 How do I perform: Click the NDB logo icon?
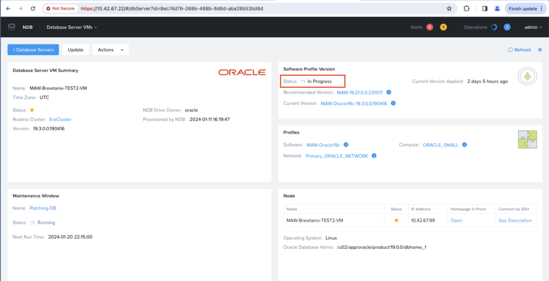pyautogui.click(x=12, y=27)
